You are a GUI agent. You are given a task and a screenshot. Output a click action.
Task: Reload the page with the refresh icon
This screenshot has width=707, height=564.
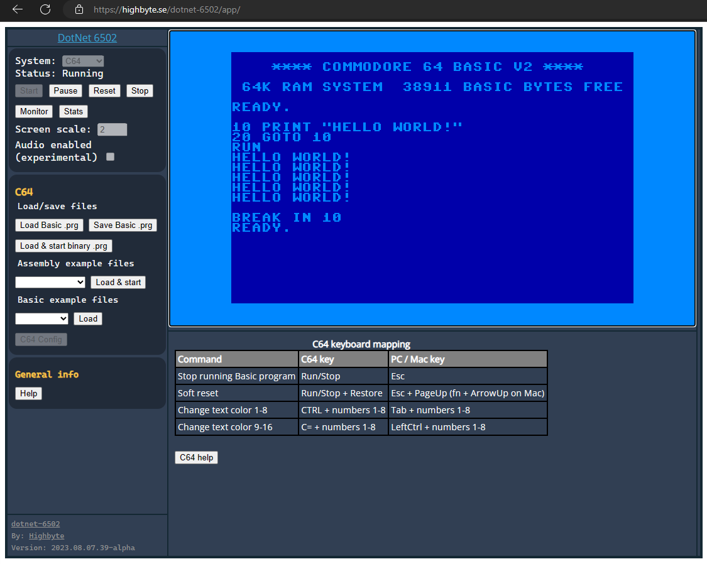click(x=45, y=9)
